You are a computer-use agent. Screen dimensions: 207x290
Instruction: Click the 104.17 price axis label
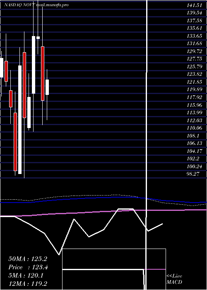point(195,151)
